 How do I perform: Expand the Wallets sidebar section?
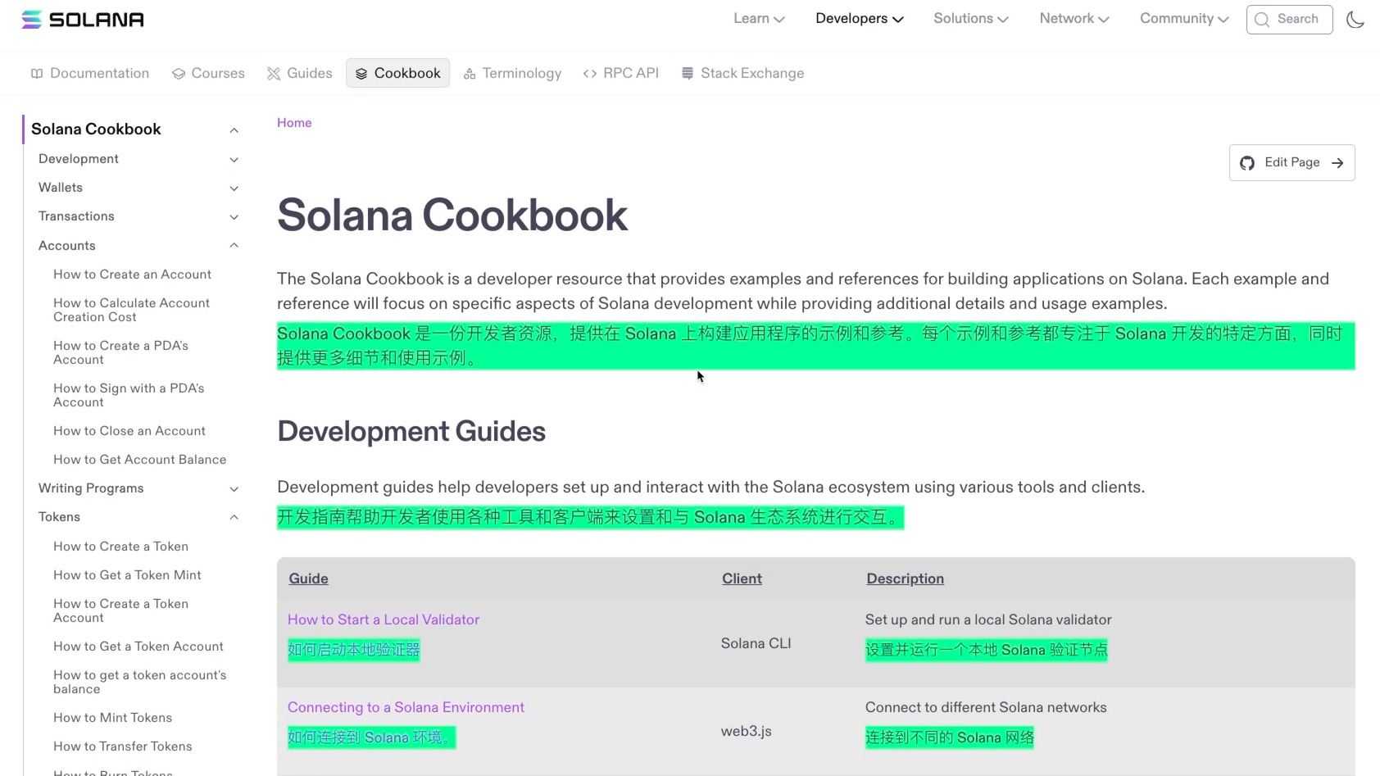[234, 188]
